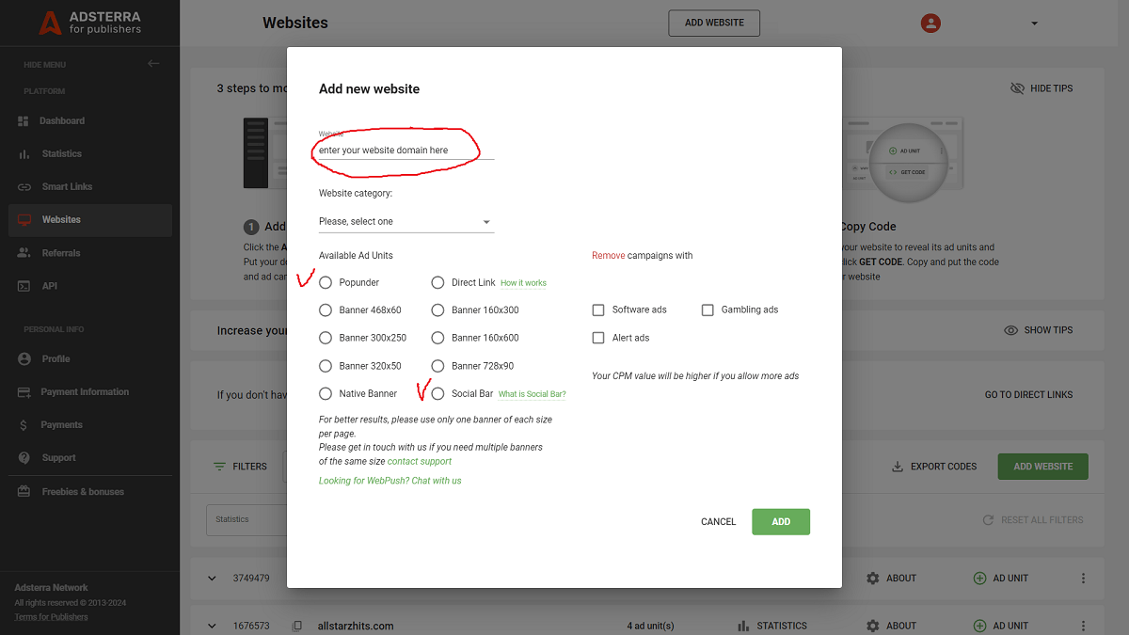Viewport: 1129px width, 635px height.
Task: Click the green ADD button
Action: [780, 521]
